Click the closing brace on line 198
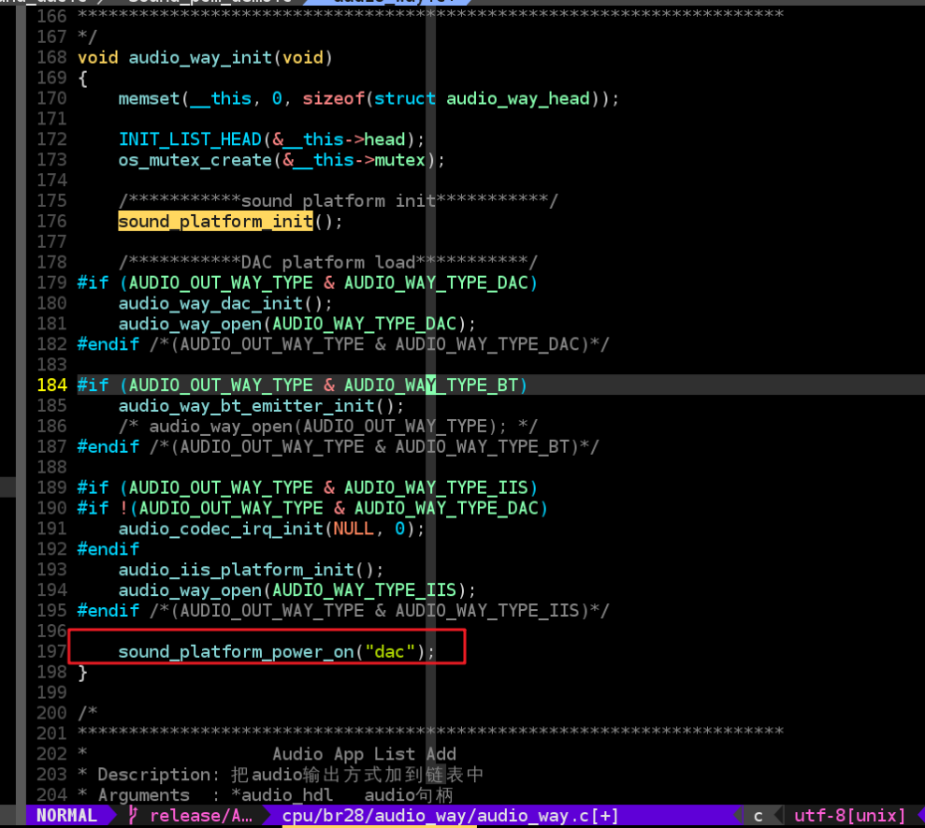 (x=82, y=672)
